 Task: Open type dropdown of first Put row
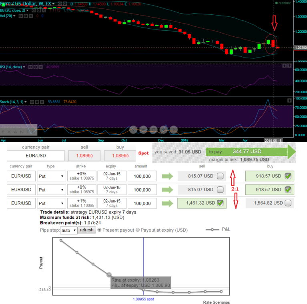pos(51,176)
